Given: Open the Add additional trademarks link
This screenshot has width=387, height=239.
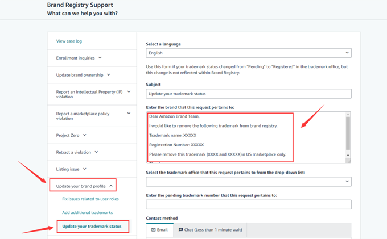Looking at the screenshot, I should point(88,212).
